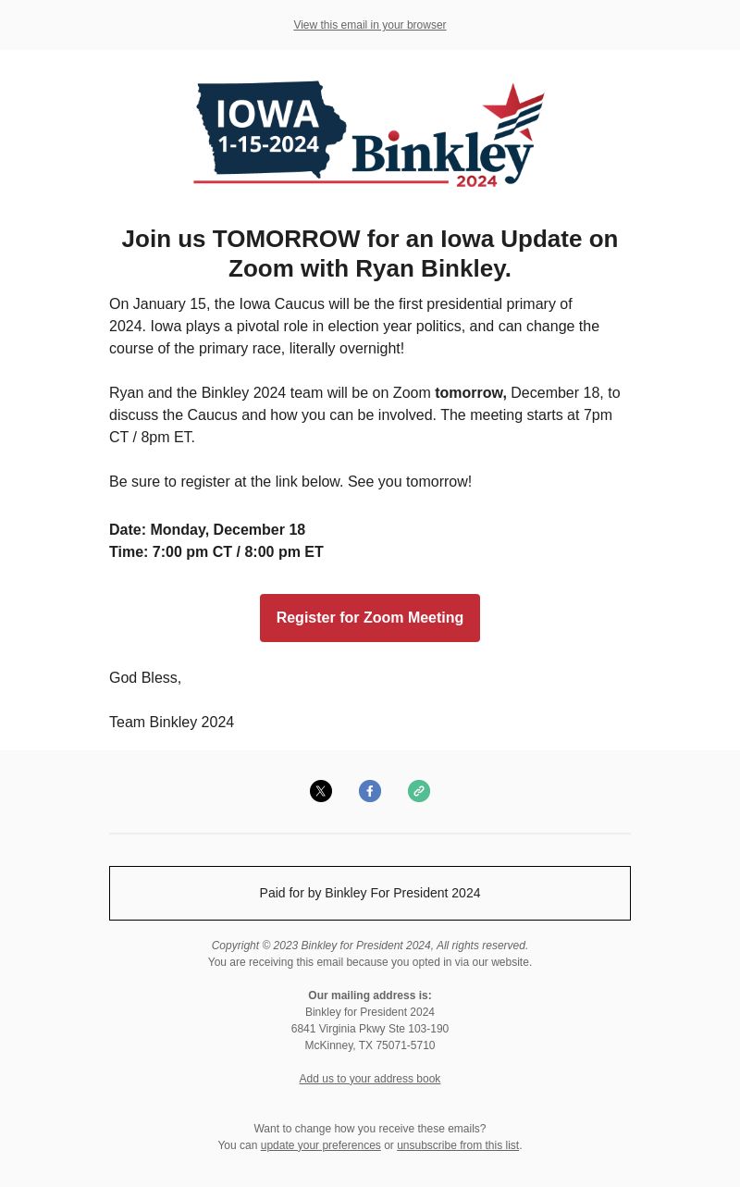Image resolution: width=740 pixels, height=1187 pixels.
Task: Open 'Add us to your address book'
Action: click(370, 1079)
